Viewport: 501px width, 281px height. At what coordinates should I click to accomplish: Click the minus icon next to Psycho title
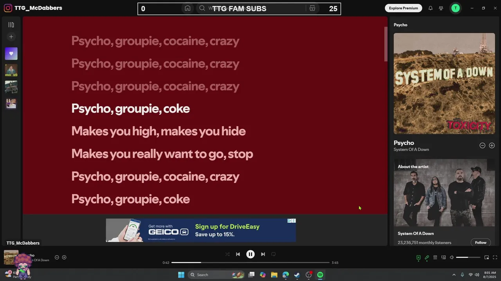[482, 146]
